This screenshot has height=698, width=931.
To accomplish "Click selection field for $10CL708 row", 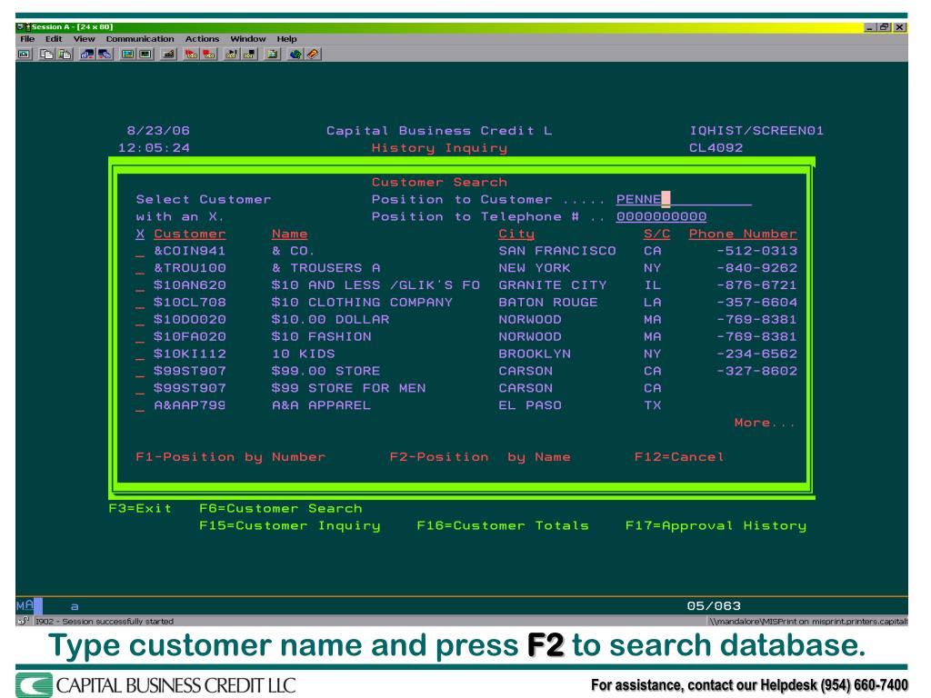I will pyautogui.click(x=140, y=303).
